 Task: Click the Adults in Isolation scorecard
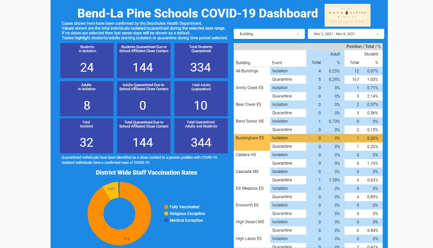(x=87, y=99)
